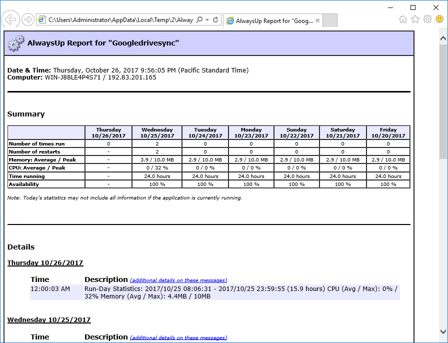Click the computer name WIN-J88LE4P4S71 / 192.83.201.165
The width and height of the screenshot is (448, 343).
(x=100, y=77)
